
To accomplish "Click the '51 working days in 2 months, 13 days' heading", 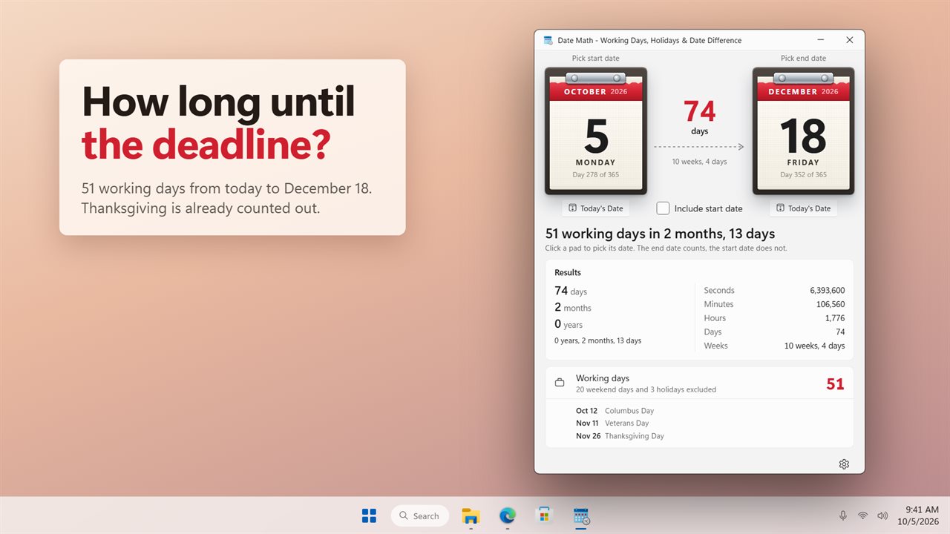I will coord(661,234).
